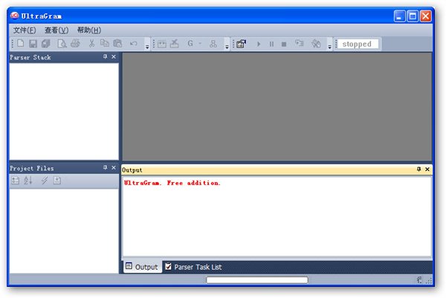This screenshot has height=298, width=446.
Task: Pin the Project Files panel
Action: click(x=106, y=167)
